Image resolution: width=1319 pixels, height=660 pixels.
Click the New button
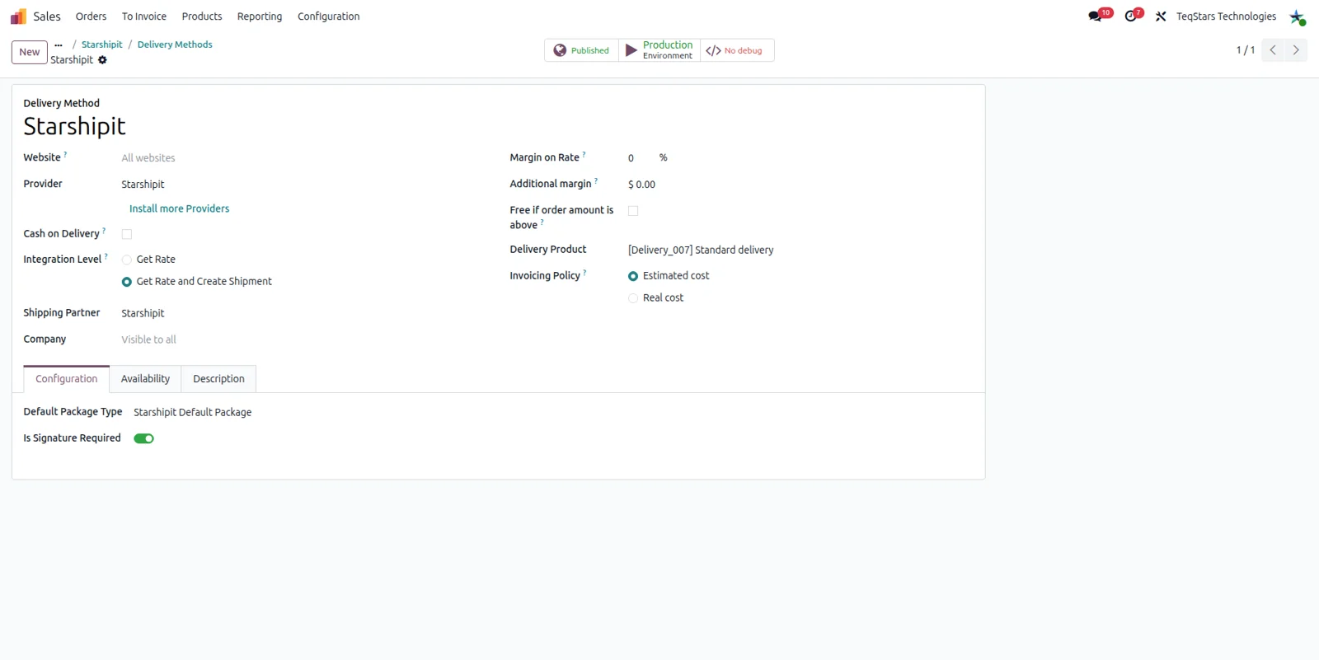(30, 52)
